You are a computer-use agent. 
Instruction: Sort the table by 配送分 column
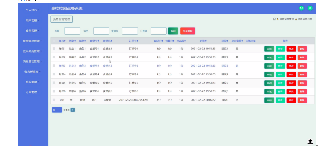pyautogui.click(x=158, y=41)
